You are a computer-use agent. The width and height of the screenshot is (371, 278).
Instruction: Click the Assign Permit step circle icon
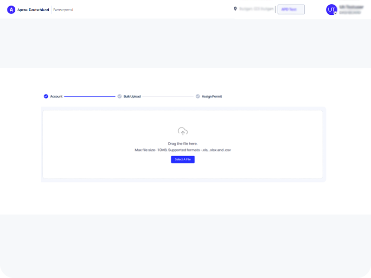198,96
